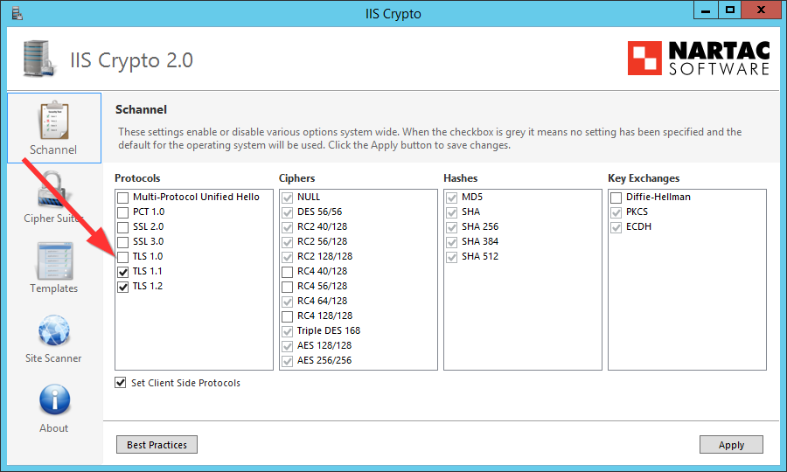
Task: Toggle the DES 56/56 cipher checkbox
Action: (x=287, y=212)
